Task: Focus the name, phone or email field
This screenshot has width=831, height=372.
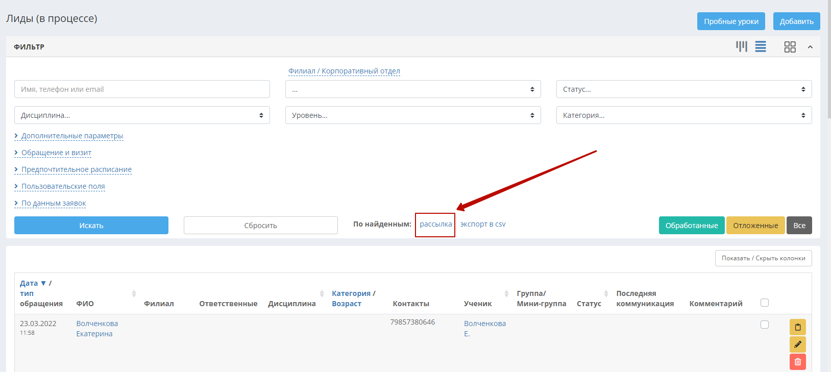Action: coord(142,89)
